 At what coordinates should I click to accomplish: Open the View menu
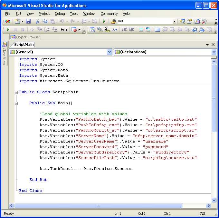[x=30, y=14]
